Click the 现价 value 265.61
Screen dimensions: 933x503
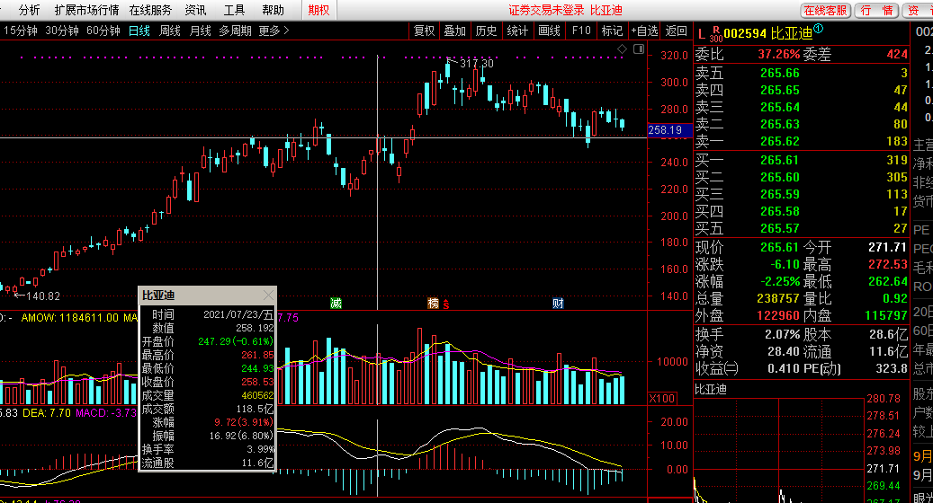tap(779, 247)
